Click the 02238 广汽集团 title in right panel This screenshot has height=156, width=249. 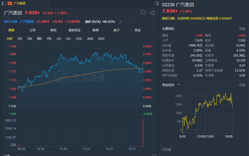point(178,4)
